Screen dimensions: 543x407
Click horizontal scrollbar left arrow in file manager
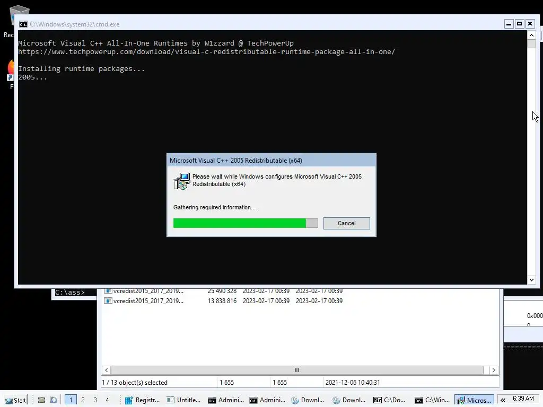(106, 370)
